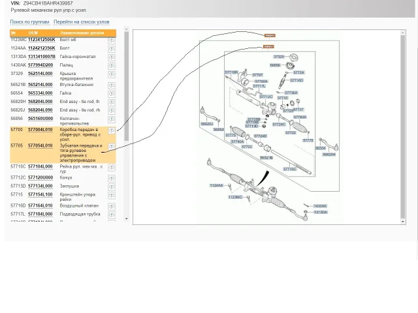Select the 57710C callout label in the diagram
The height and width of the screenshot is (313, 418).
click(289, 170)
